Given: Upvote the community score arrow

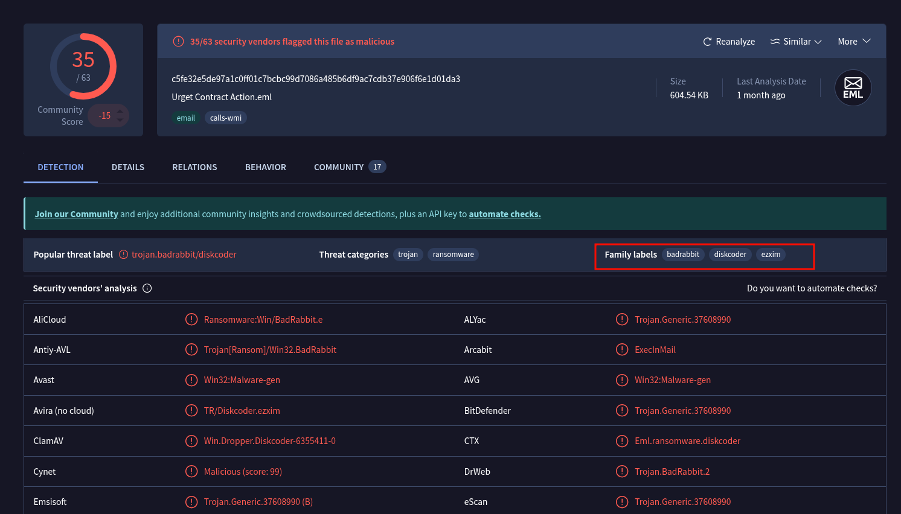Looking at the screenshot, I should [120, 111].
